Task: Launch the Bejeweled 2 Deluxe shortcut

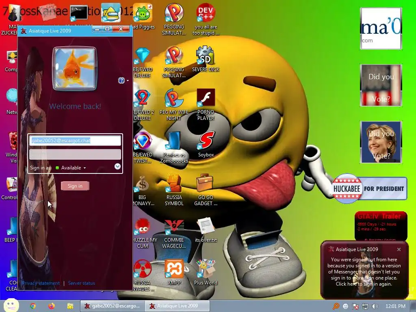Action: pyautogui.click(x=143, y=105)
